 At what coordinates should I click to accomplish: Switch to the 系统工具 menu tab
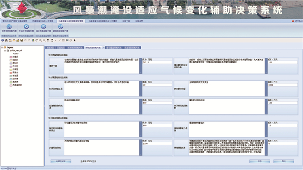pos(126,21)
